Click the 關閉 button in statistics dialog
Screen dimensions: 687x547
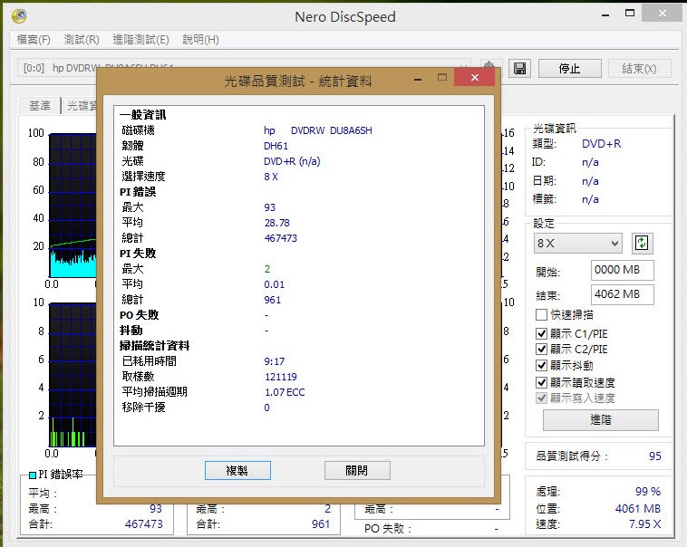pos(357,471)
